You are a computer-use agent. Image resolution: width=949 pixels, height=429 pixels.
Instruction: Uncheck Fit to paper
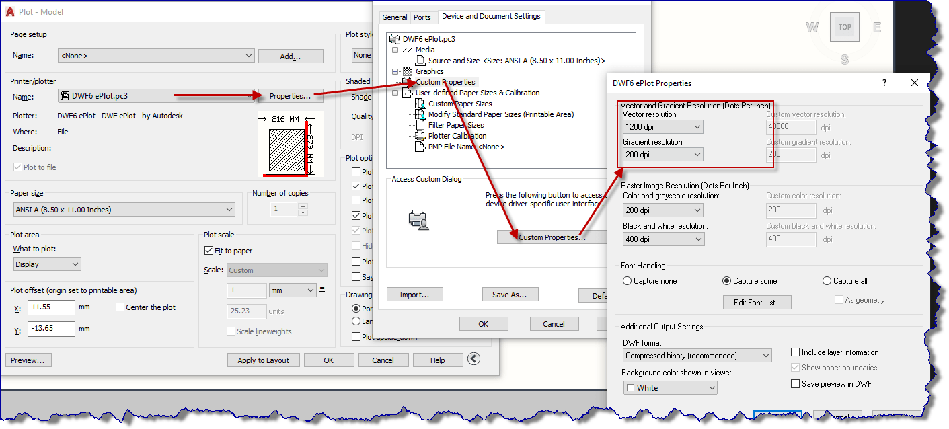click(x=209, y=250)
